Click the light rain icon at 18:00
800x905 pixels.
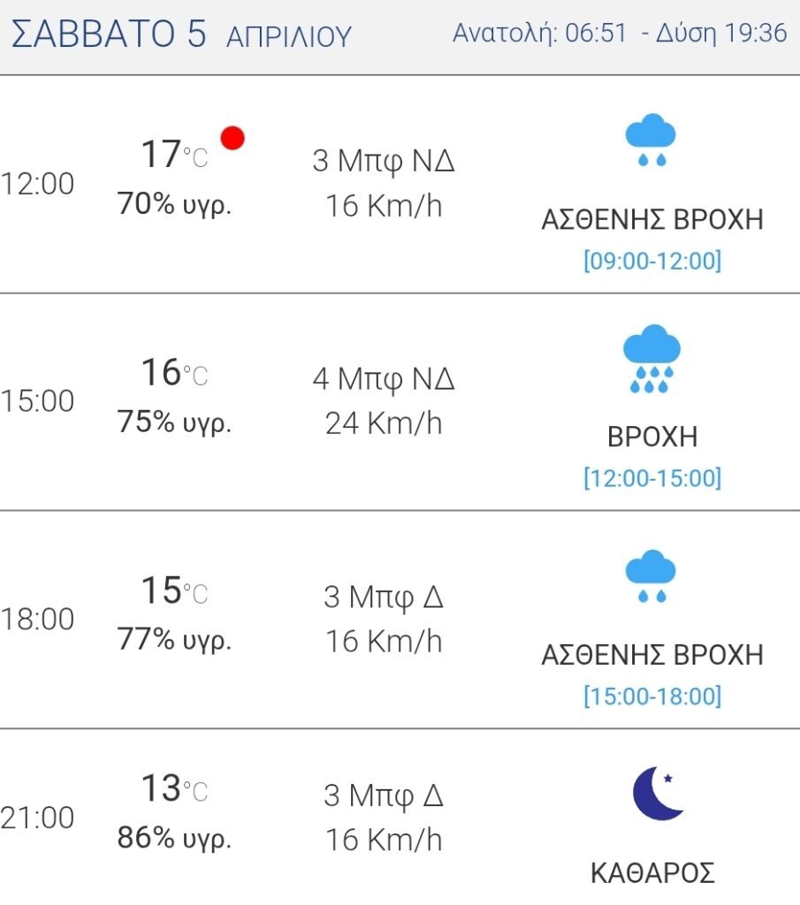tap(651, 576)
